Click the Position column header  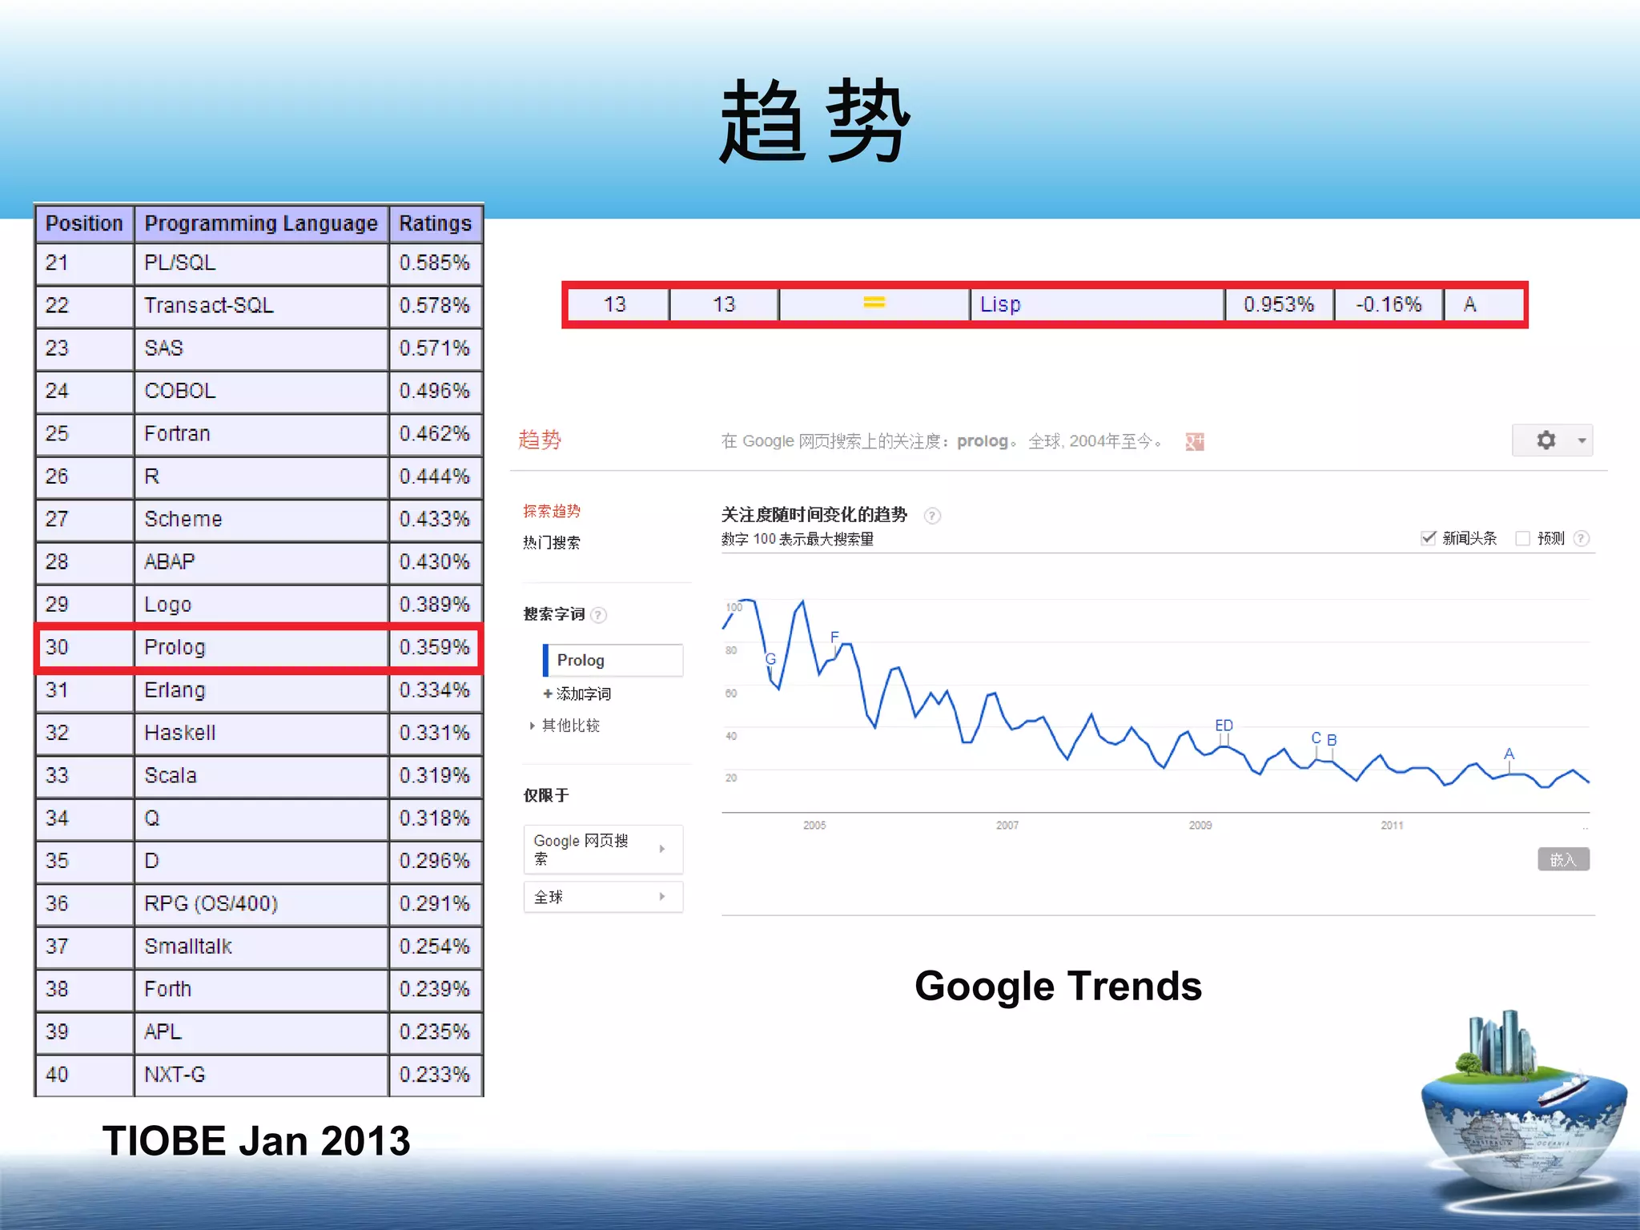(x=84, y=223)
